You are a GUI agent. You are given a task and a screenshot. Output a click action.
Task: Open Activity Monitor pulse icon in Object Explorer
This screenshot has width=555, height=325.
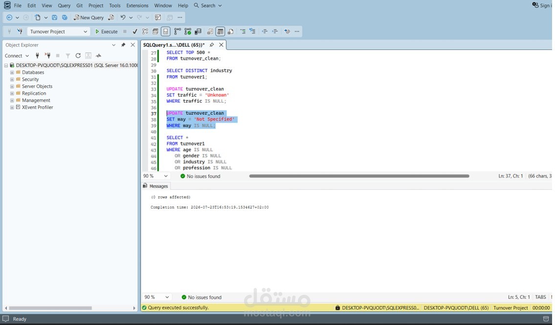(98, 56)
